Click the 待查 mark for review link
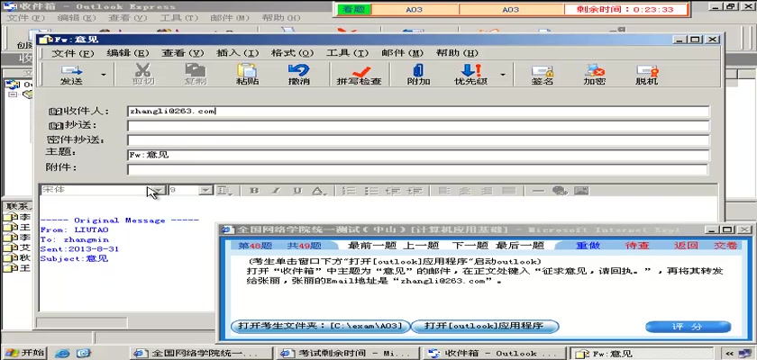This screenshot has height=360, width=757. 637,246
